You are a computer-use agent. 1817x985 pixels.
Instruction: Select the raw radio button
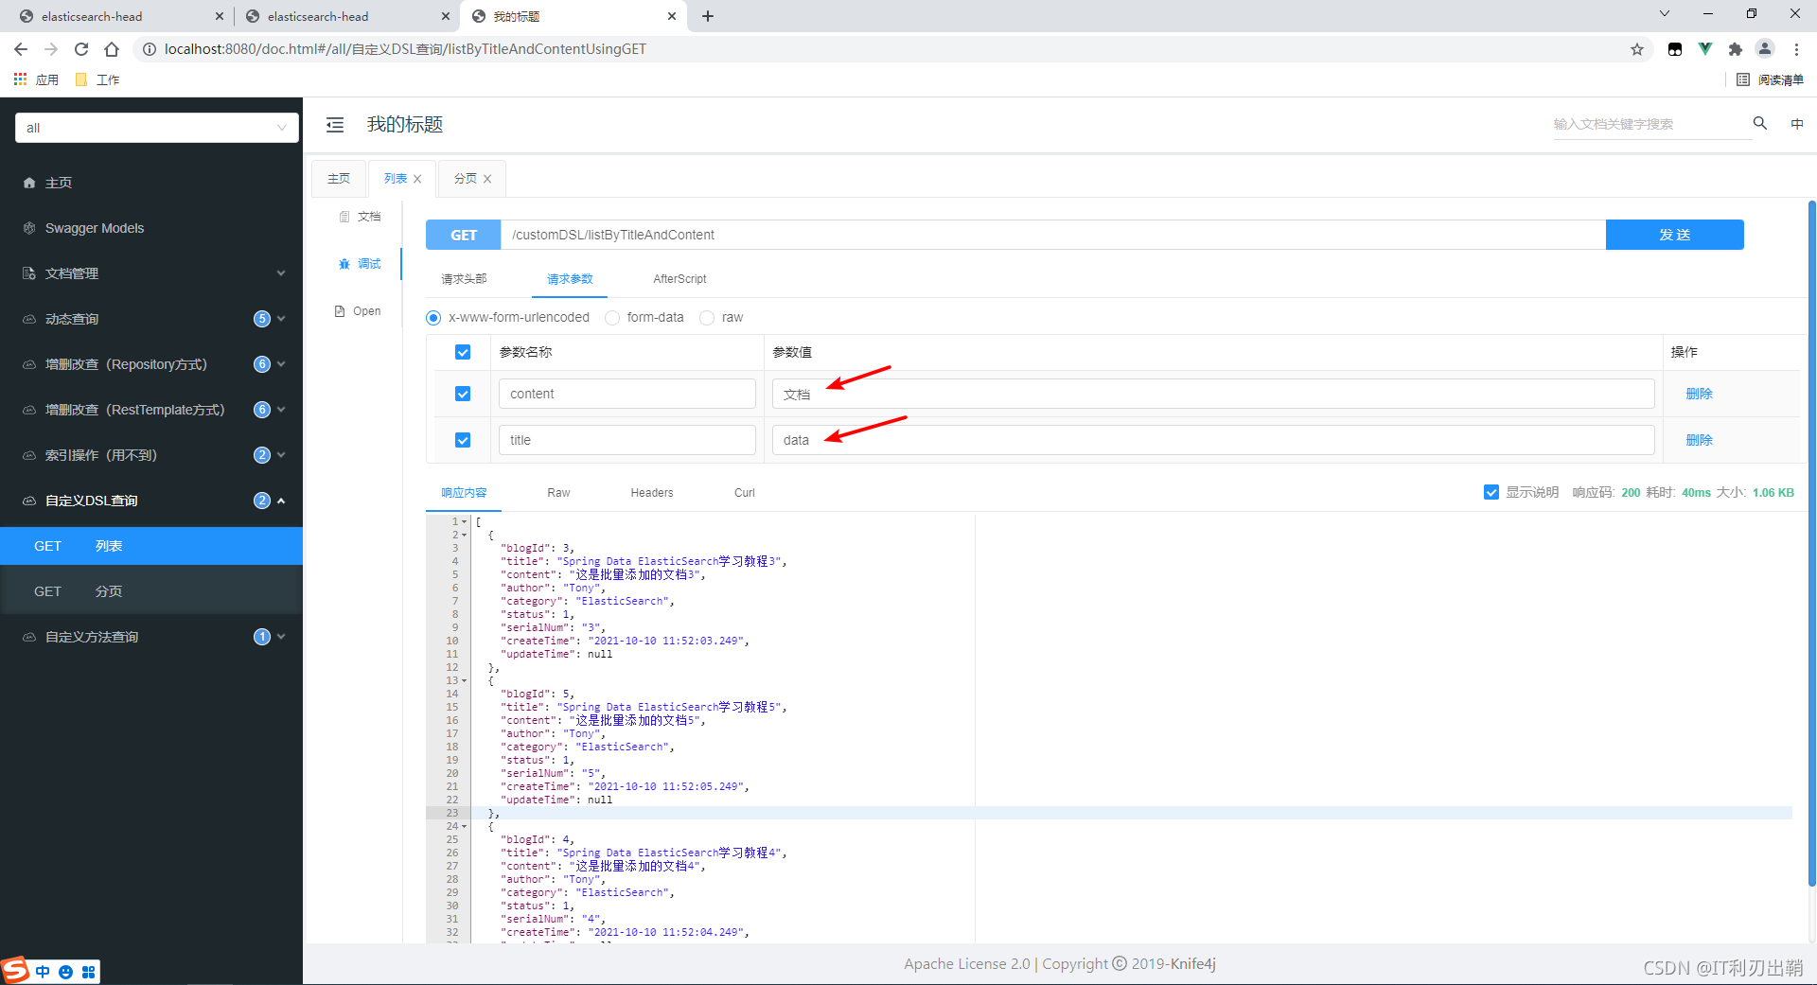[x=707, y=317]
